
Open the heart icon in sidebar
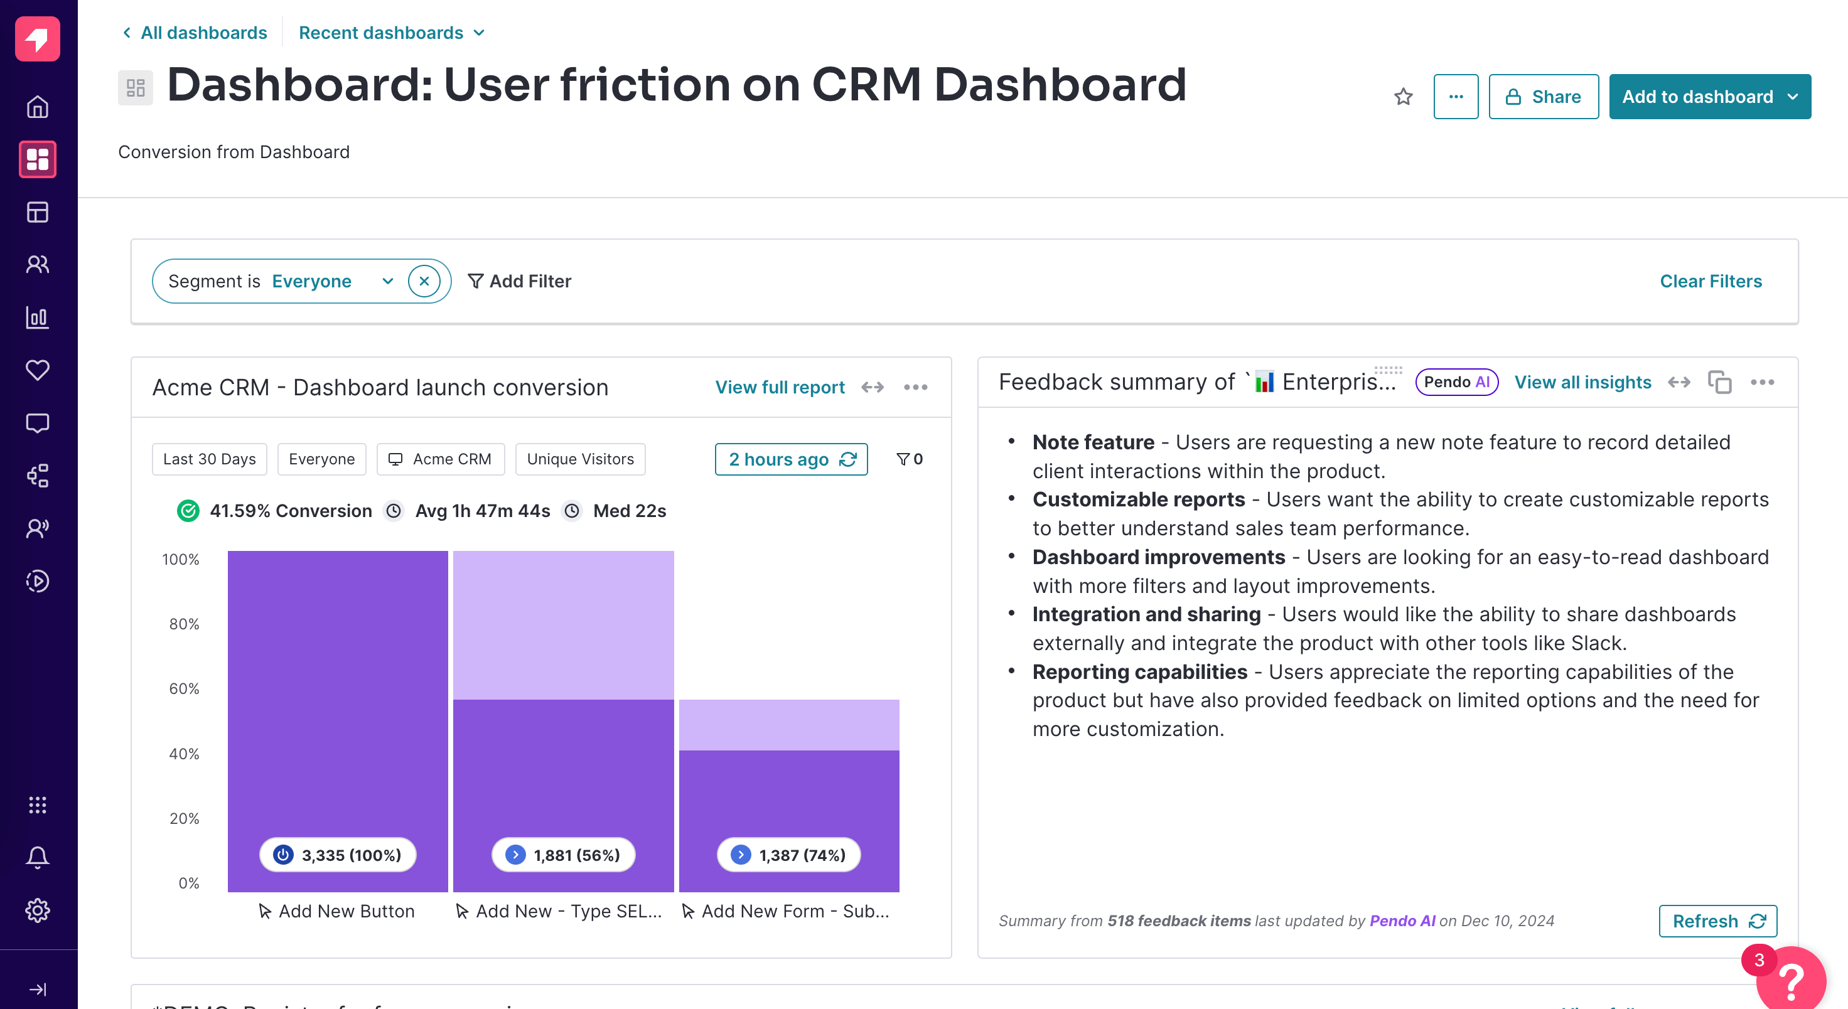point(37,370)
